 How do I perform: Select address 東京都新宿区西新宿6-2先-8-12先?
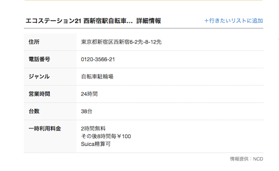click(x=121, y=42)
